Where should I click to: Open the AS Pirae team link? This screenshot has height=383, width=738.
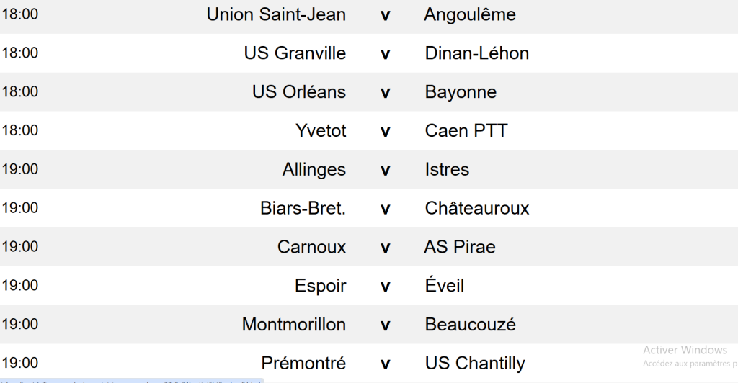click(x=460, y=248)
